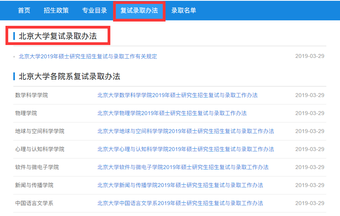Open the 录取名单 tab
Viewport: 340px width, 216px height.
coord(183,11)
